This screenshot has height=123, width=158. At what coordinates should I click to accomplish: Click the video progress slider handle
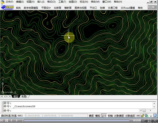23,120
